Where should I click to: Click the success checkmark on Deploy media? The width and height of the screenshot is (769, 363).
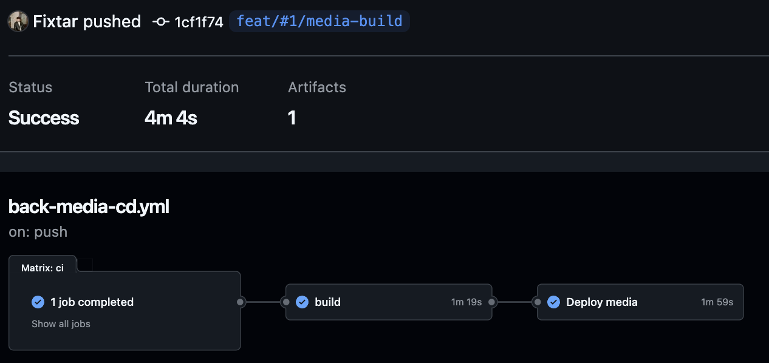pyautogui.click(x=553, y=302)
